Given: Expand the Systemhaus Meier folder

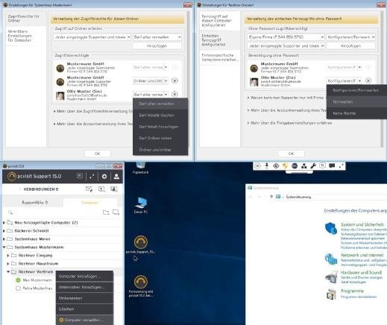Looking at the screenshot, I should 4,239.
